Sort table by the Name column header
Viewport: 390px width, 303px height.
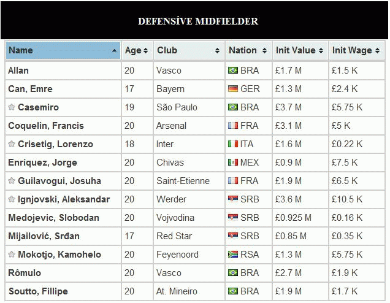click(63, 50)
